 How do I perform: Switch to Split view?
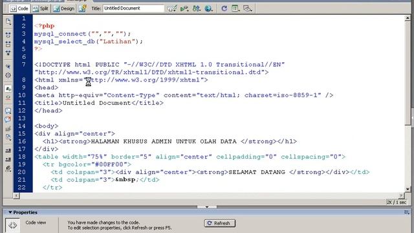point(40,8)
